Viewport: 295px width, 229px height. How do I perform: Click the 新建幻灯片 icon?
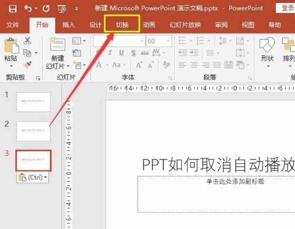coord(57,44)
